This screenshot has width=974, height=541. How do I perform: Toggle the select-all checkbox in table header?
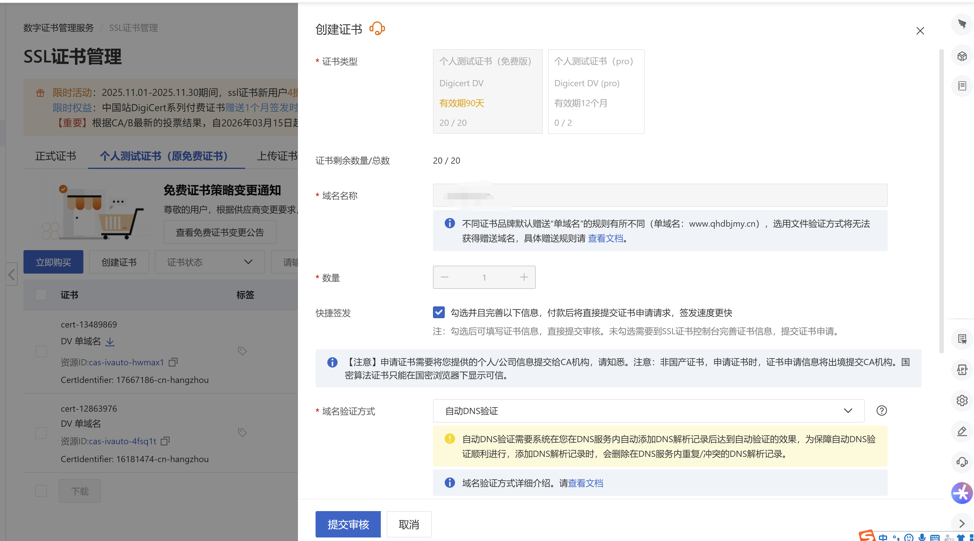click(41, 295)
